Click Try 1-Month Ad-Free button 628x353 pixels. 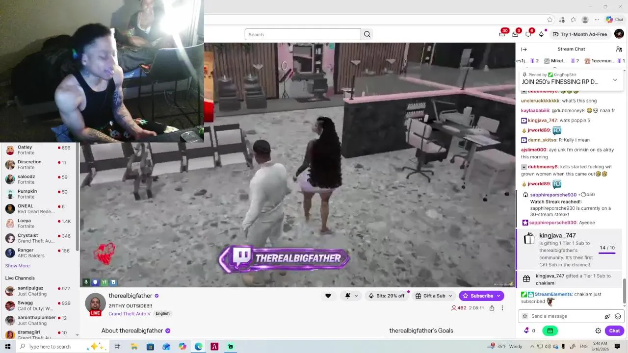(x=579, y=34)
